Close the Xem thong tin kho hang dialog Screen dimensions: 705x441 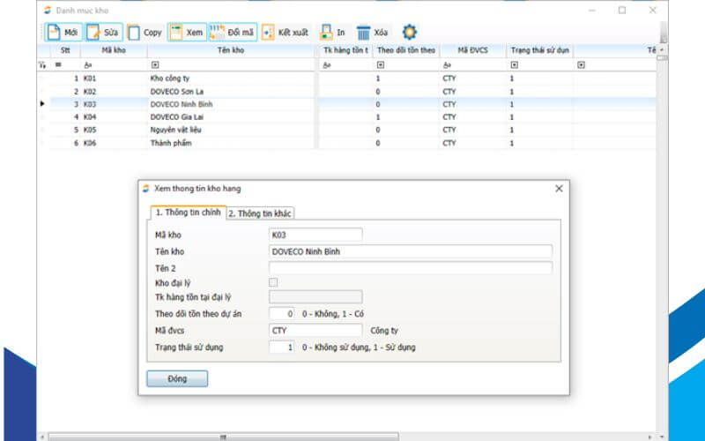[x=558, y=189]
